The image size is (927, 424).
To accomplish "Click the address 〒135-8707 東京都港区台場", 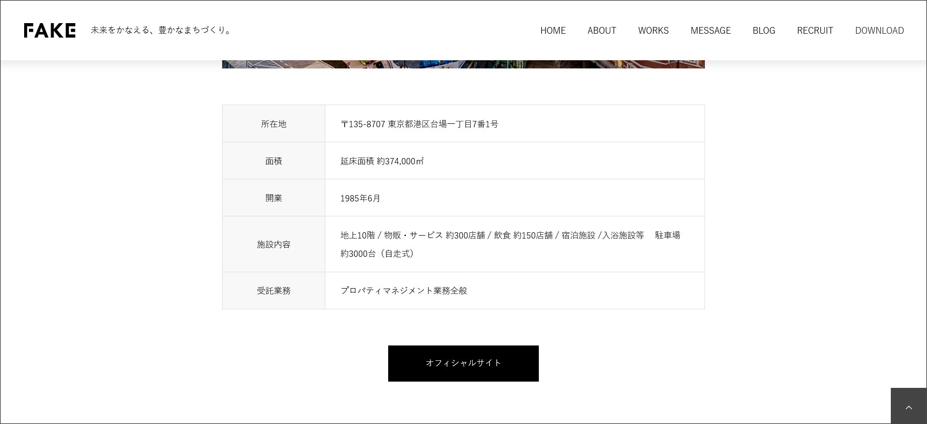I will [x=419, y=124].
